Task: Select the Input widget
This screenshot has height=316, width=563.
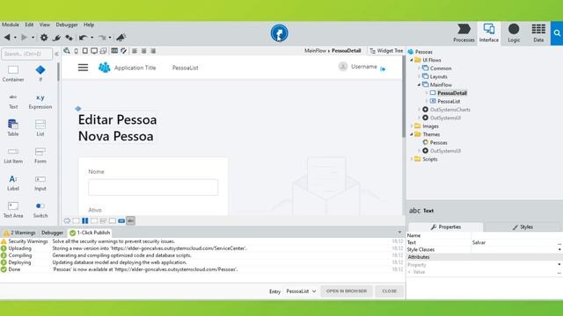Action: click(x=40, y=183)
